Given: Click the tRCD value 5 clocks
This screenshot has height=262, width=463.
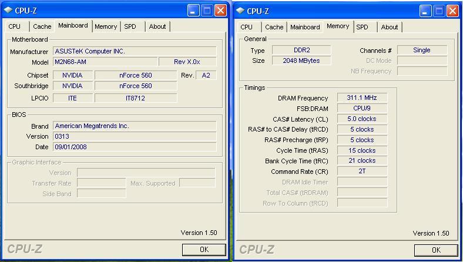Looking at the screenshot, I should pyautogui.click(x=362, y=129).
